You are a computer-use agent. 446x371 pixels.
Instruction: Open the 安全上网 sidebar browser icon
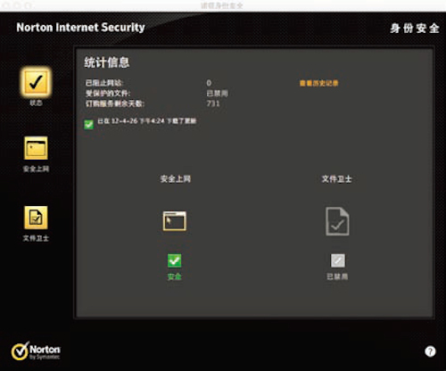tap(36, 148)
